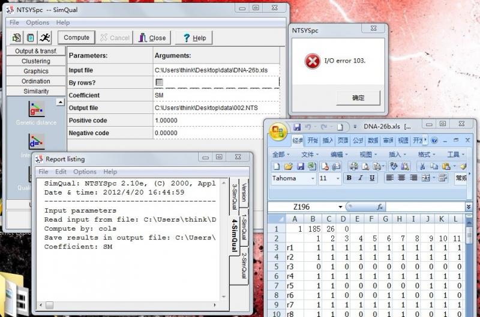Click the Open folder icon in Excel toolbar
The height and width of the screenshot is (317, 480).
(x=289, y=166)
